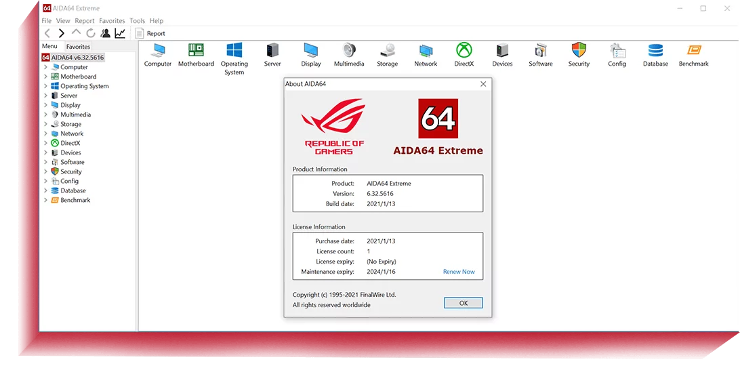Select Devices in the sidebar tree

point(70,152)
